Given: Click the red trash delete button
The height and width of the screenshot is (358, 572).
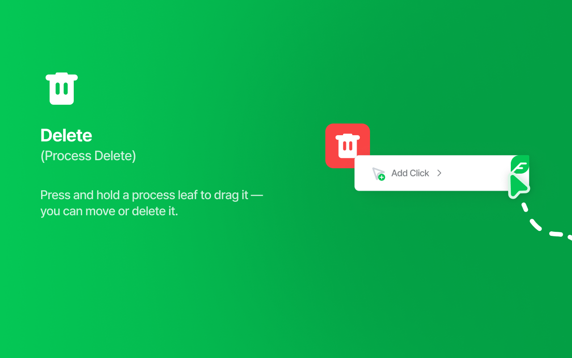Looking at the screenshot, I should pos(348,146).
